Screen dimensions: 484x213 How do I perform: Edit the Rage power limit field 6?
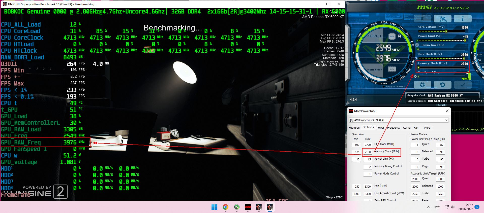coord(415,167)
